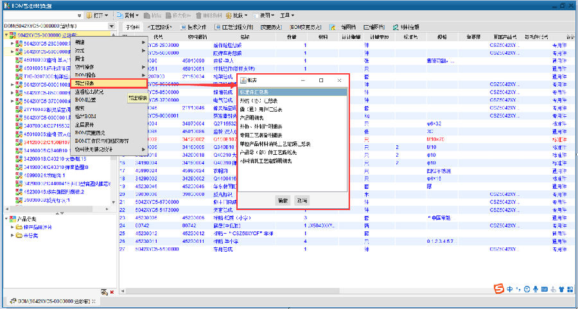Click the red X icon at left panel bottom
Viewport: 578px width, 309px height.
tap(112, 292)
